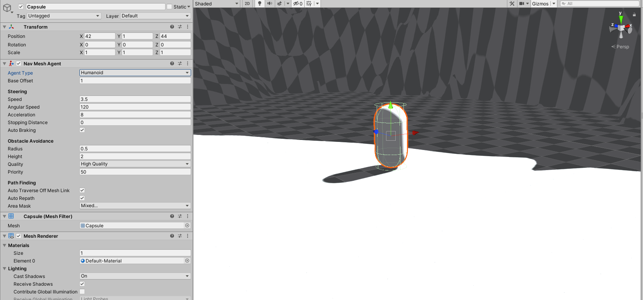Click the Gizmos toggle button
Image resolution: width=643 pixels, height=300 pixels.
(540, 3)
